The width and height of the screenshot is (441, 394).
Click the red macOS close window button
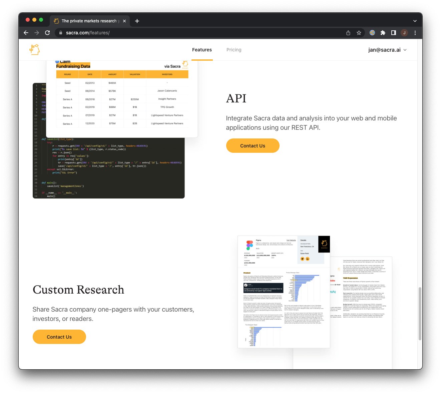[28, 20]
